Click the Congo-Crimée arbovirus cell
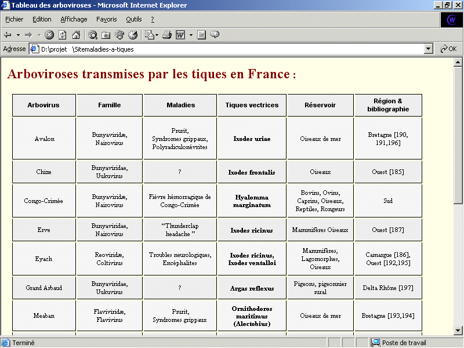The image size is (464, 348). click(x=44, y=201)
